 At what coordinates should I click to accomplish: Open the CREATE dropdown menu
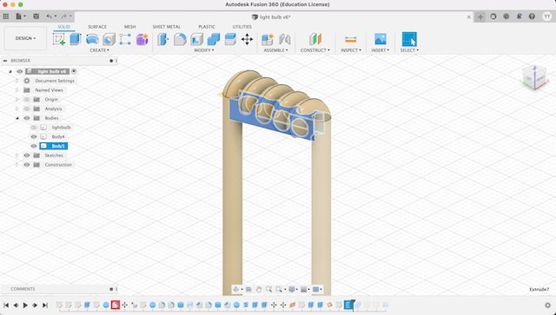100,50
